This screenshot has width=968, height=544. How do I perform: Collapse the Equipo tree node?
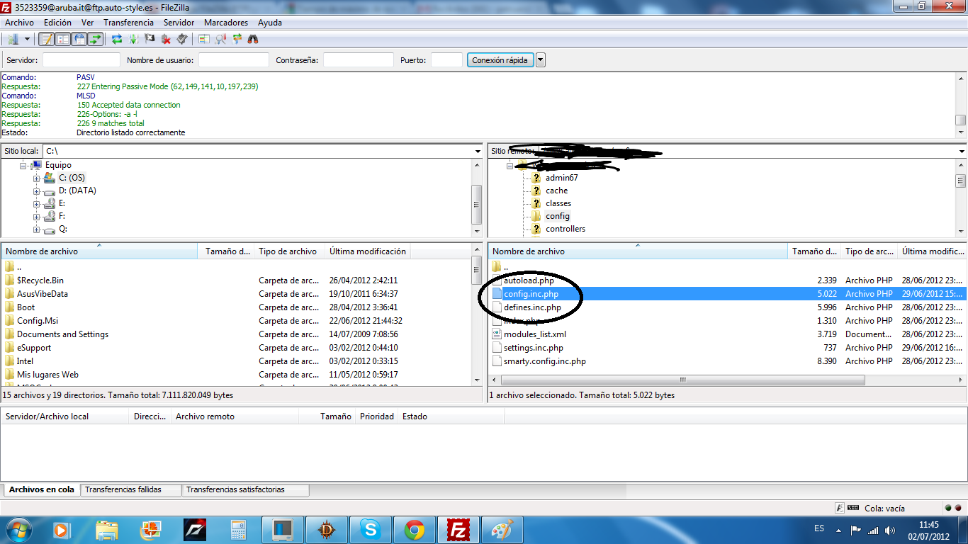click(23, 165)
